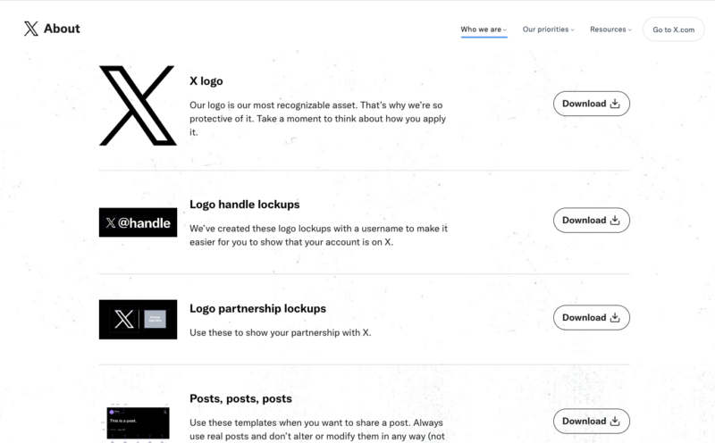Select the X logo heading
This screenshot has height=443, width=715.
click(x=206, y=80)
